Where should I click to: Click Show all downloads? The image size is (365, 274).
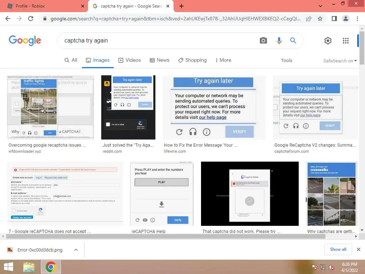[338, 249]
